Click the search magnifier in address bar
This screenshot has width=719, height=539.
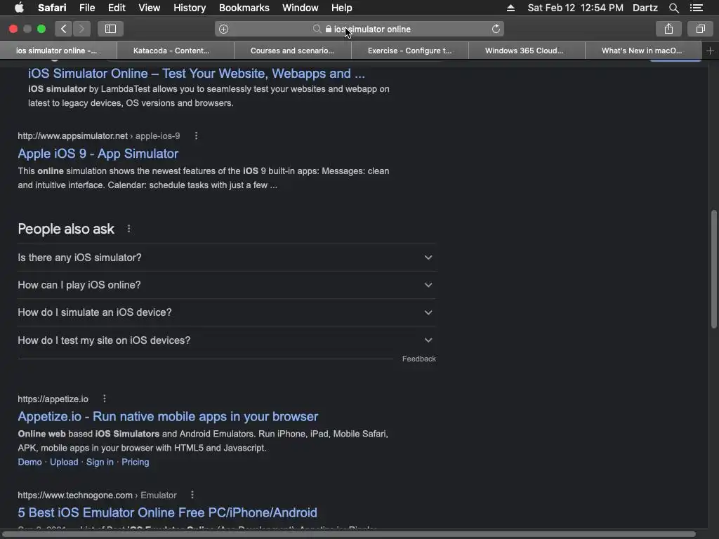(317, 29)
